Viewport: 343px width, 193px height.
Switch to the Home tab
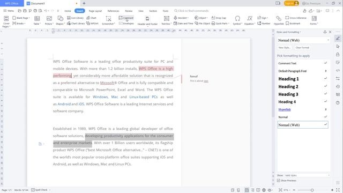[x=68, y=11]
